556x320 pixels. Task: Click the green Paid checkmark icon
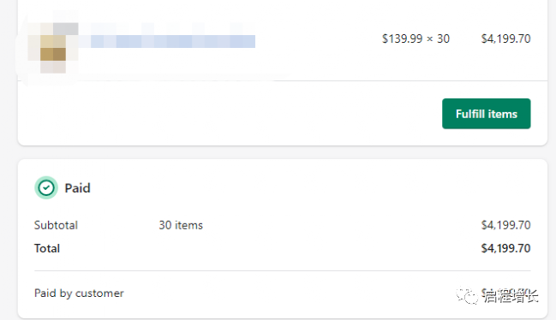tap(46, 187)
